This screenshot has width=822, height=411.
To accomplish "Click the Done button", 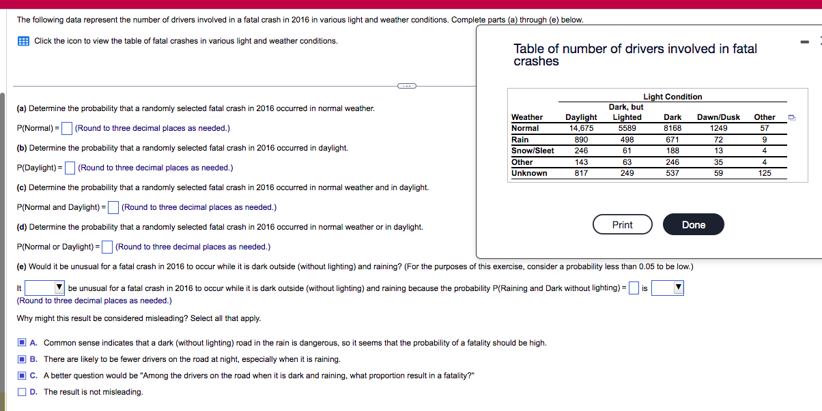I will click(x=694, y=224).
